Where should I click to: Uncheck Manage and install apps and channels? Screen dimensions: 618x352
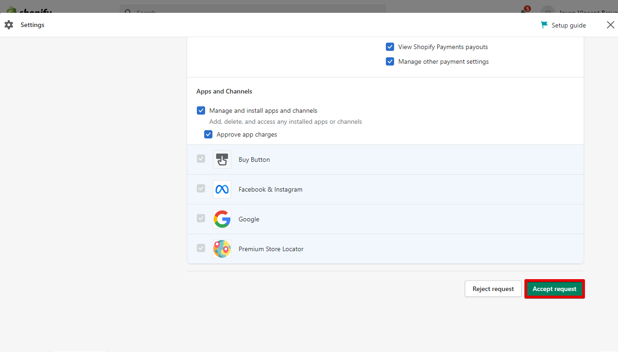(x=201, y=110)
